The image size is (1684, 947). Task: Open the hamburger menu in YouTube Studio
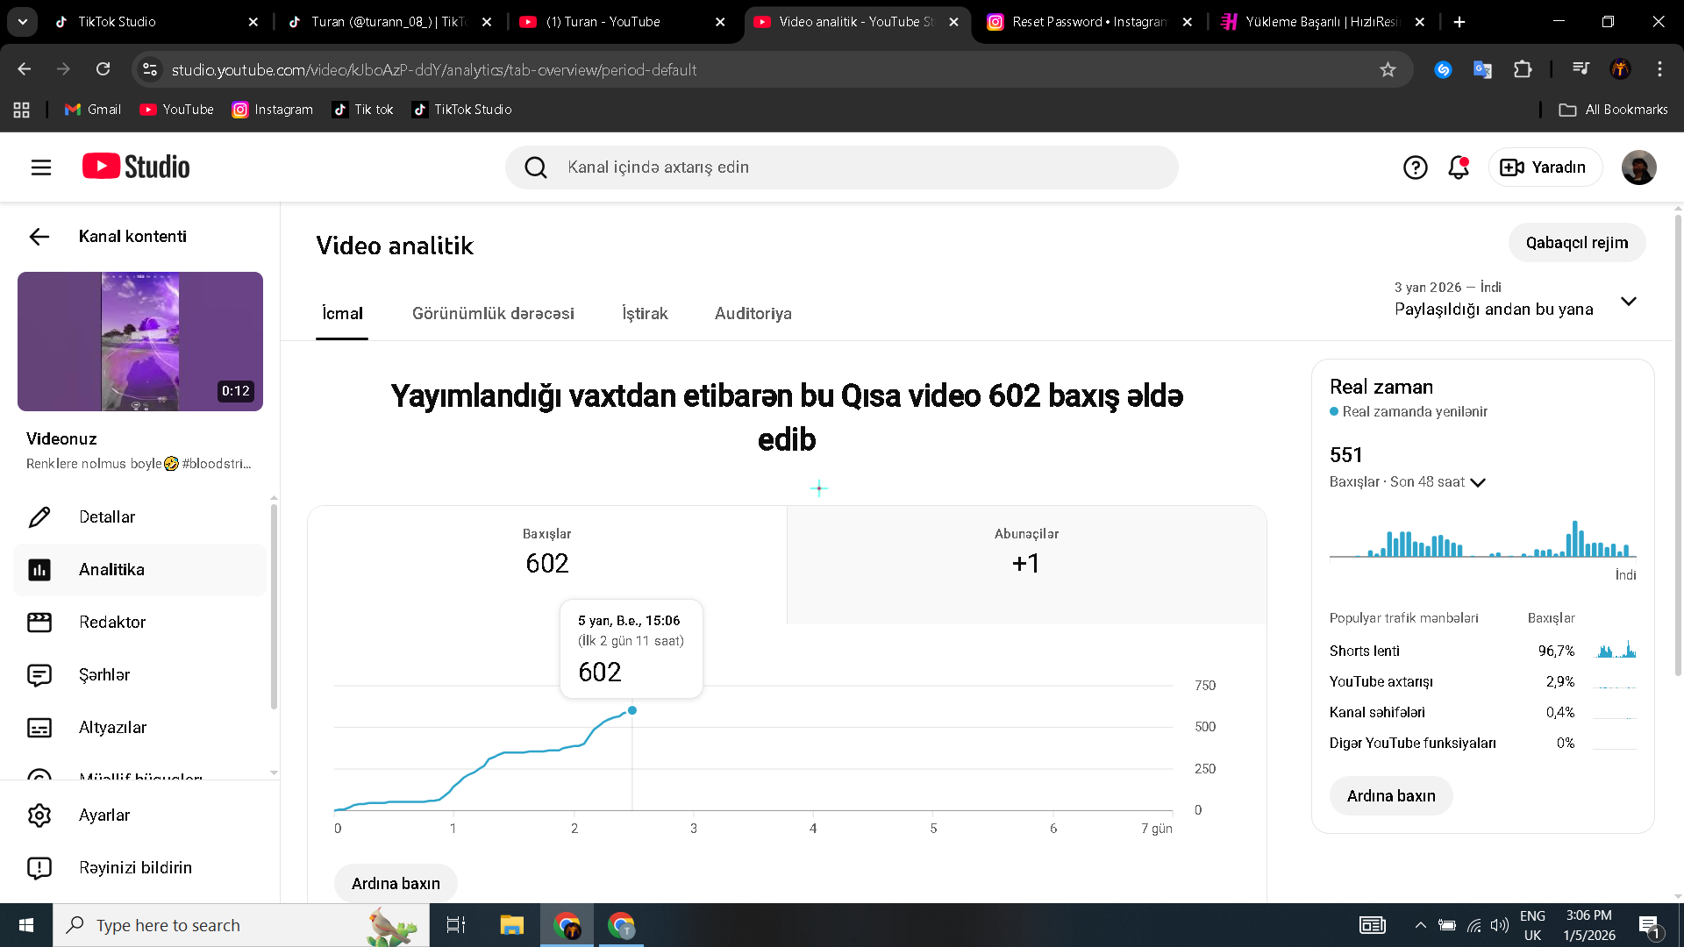[x=41, y=167]
